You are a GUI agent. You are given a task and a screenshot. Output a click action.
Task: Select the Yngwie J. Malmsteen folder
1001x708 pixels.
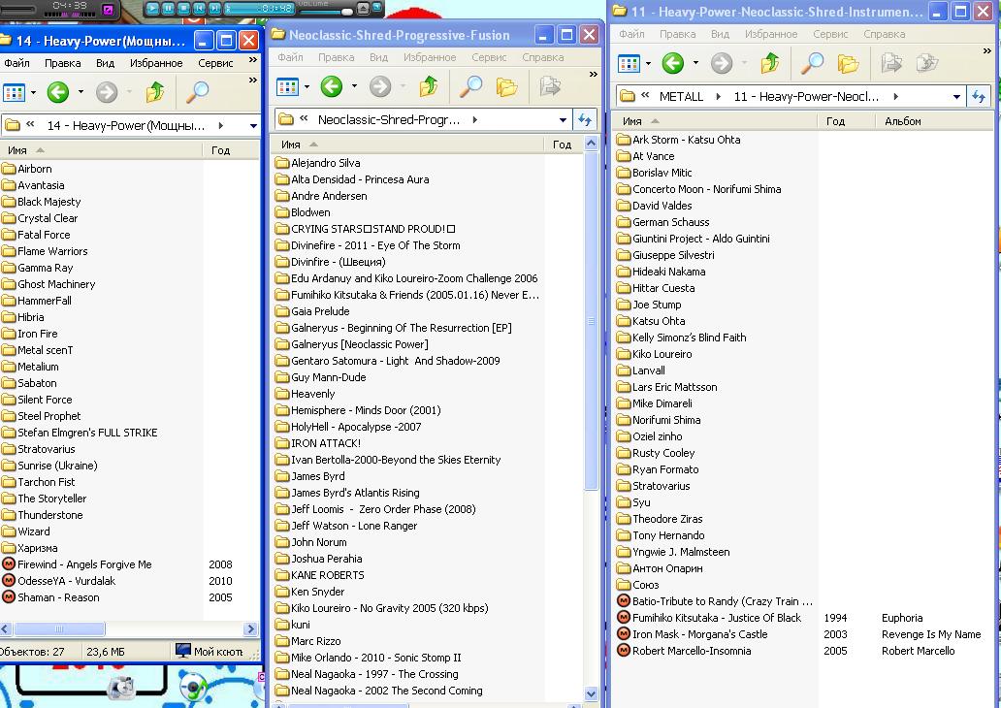click(673, 552)
